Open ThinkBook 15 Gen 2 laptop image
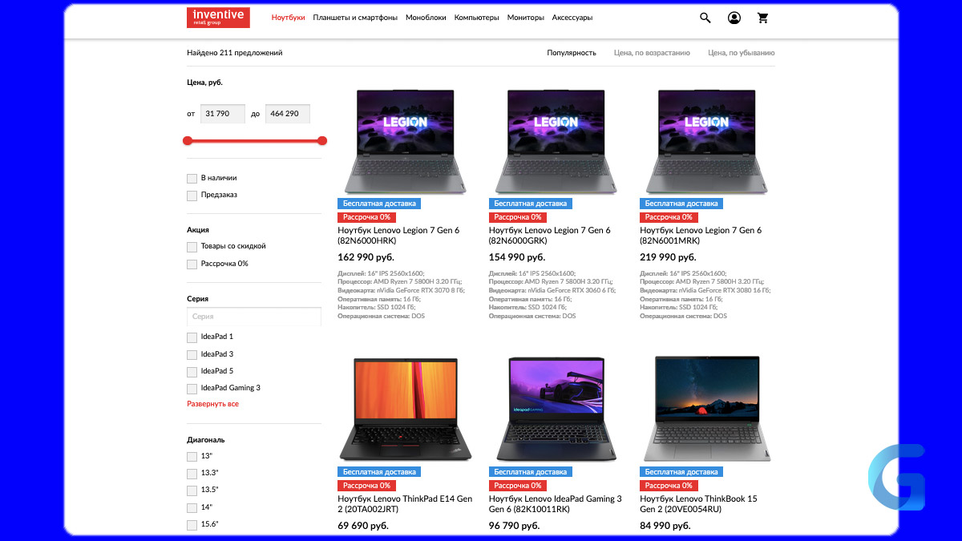Image resolution: width=962 pixels, height=541 pixels. tap(706, 409)
